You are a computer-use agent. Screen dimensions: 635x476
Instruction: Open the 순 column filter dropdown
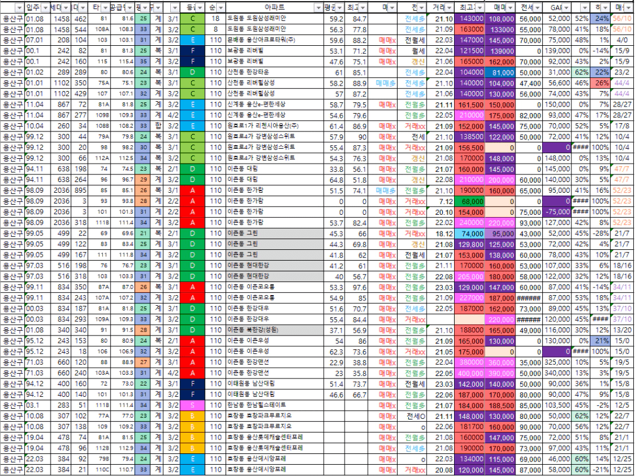click(x=220, y=8)
